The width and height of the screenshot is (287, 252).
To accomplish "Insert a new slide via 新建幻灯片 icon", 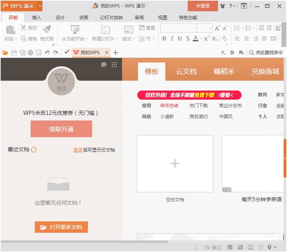I will pos(105,30).
